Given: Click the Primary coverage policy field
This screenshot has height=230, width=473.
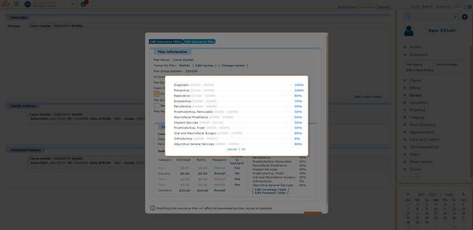Looking at the screenshot, I should pos(209,26).
